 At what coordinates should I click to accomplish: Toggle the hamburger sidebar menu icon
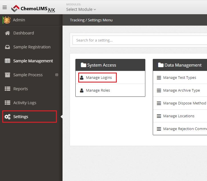(5, 7)
